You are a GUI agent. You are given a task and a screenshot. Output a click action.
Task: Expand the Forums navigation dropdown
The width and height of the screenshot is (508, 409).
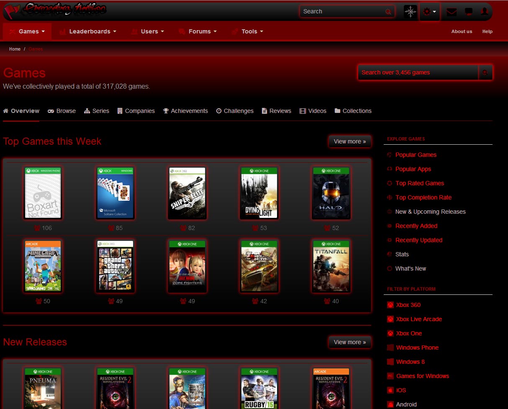198,31
